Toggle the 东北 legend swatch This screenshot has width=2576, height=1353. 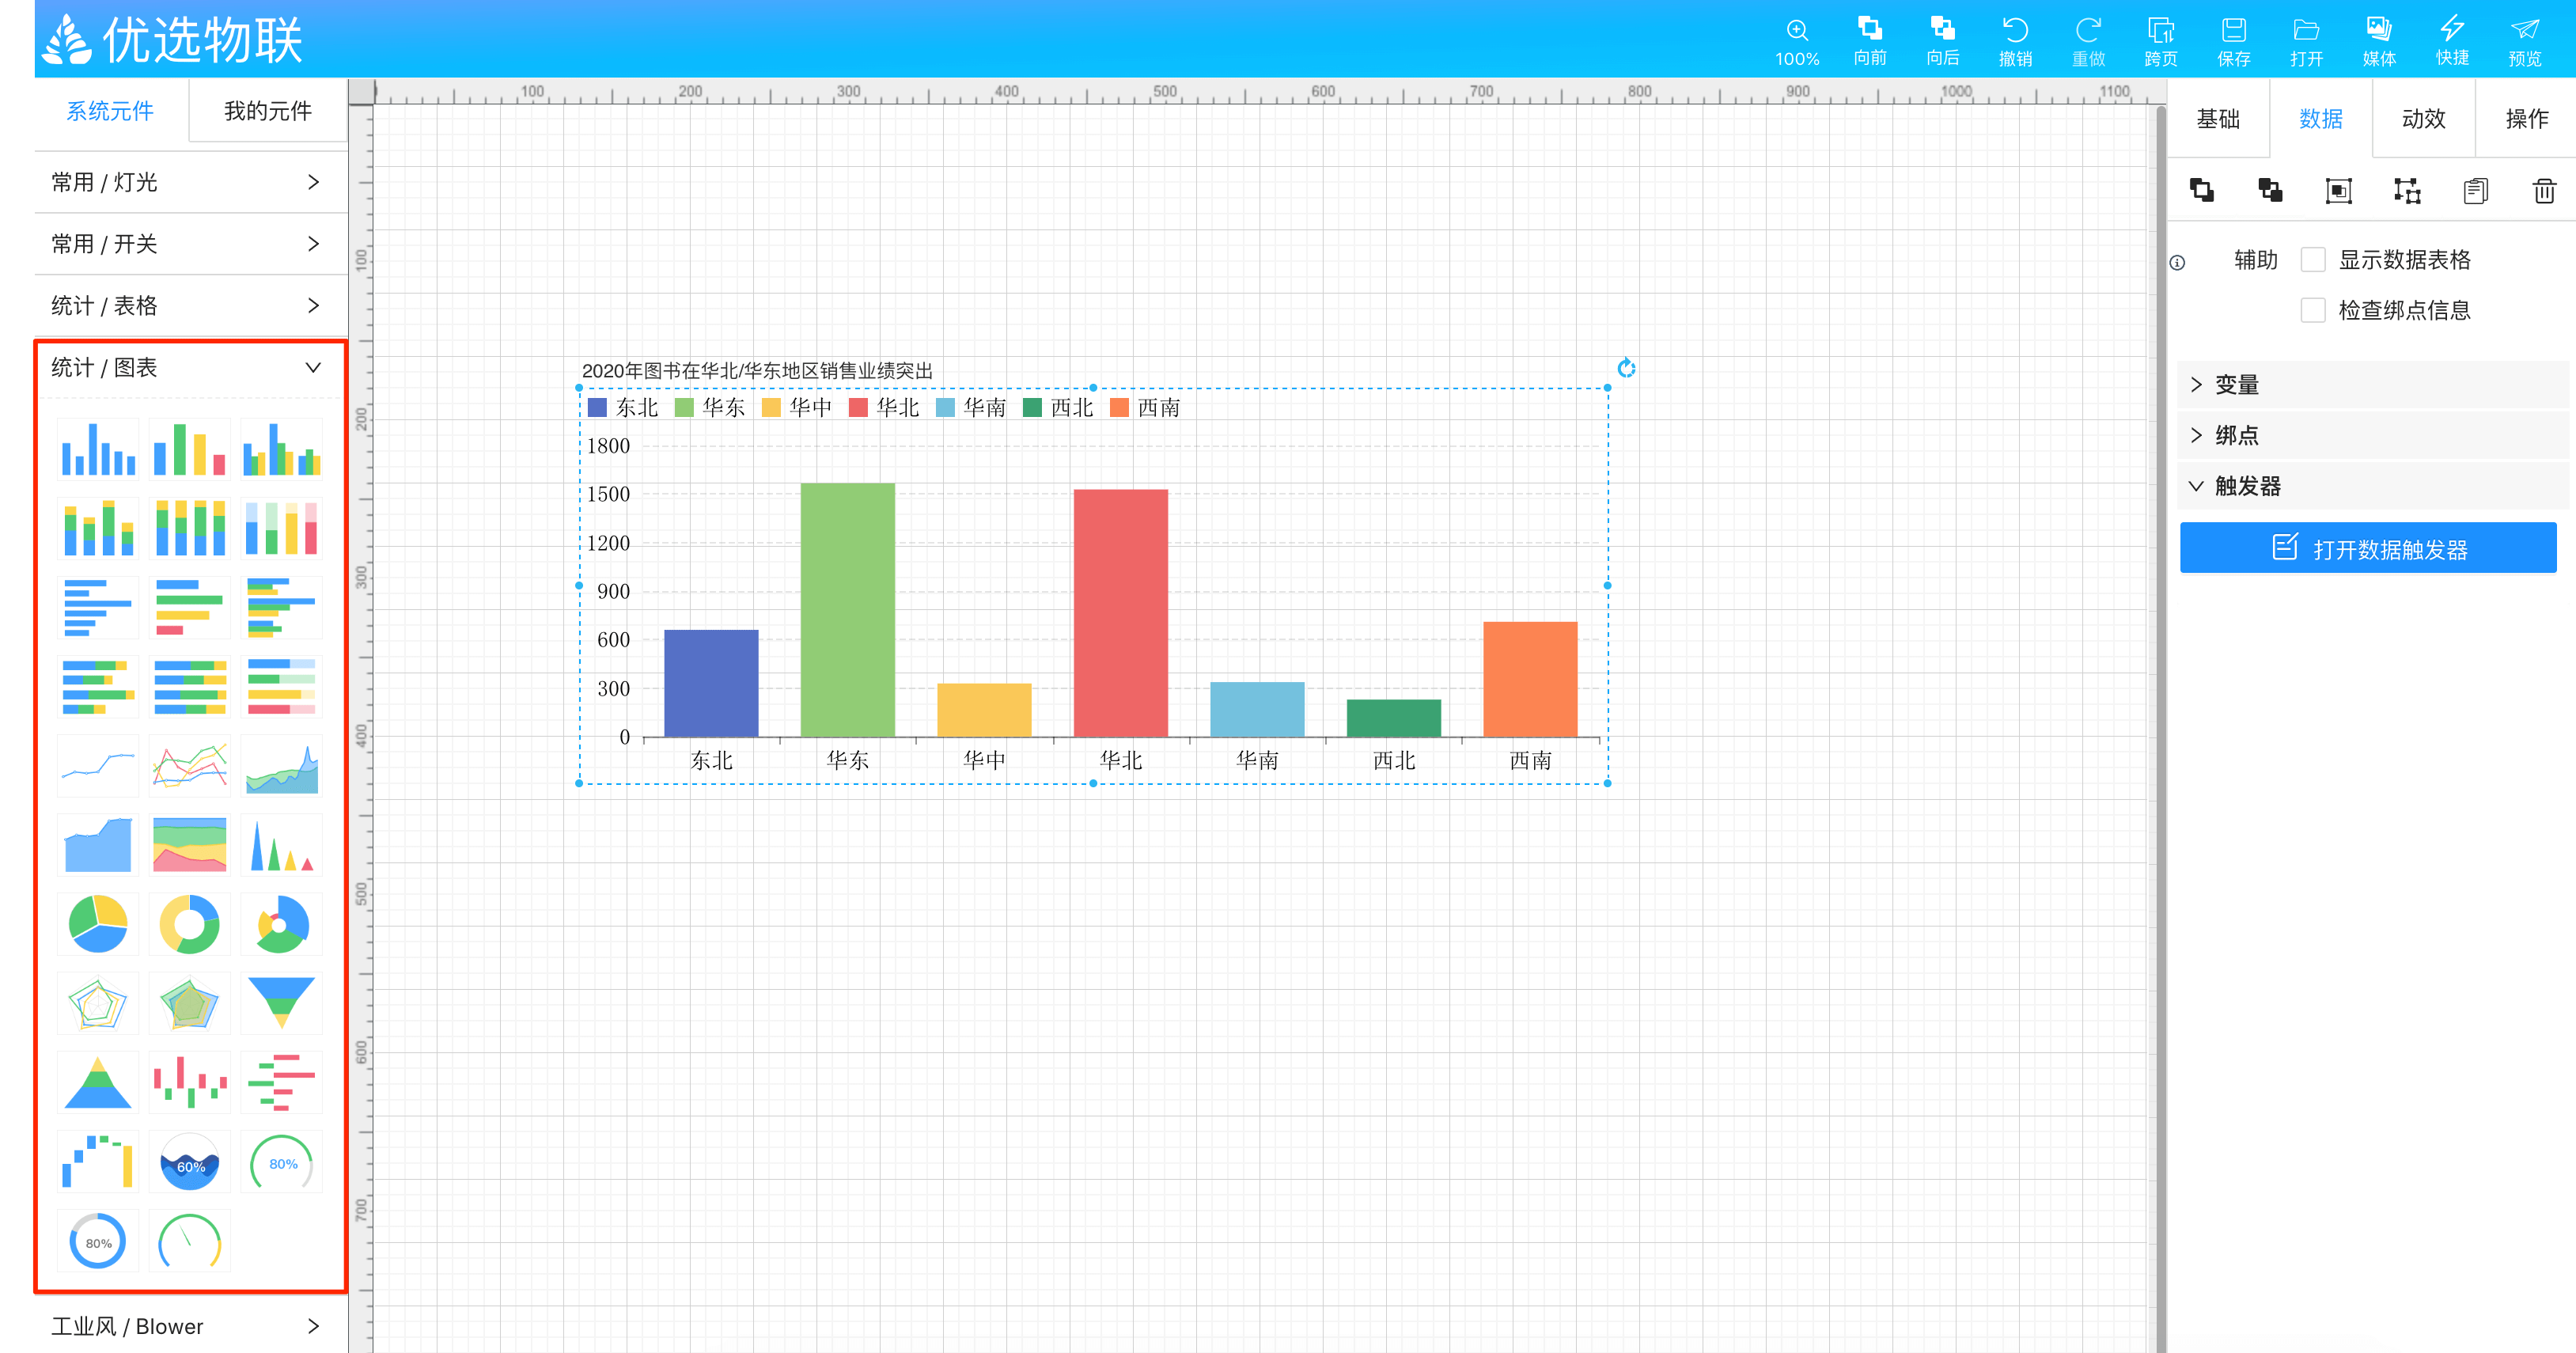[x=597, y=407]
